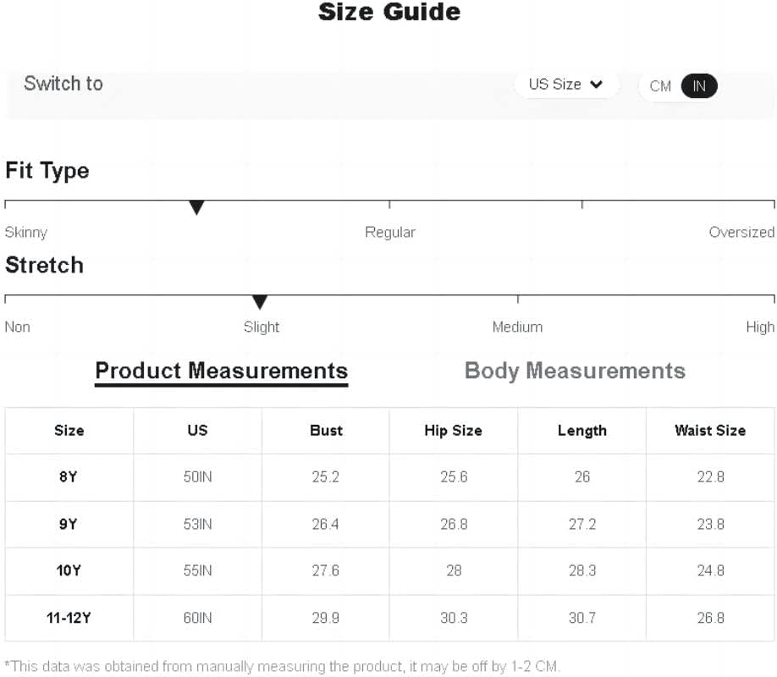Click the Size column header
777x677 pixels.
point(69,430)
